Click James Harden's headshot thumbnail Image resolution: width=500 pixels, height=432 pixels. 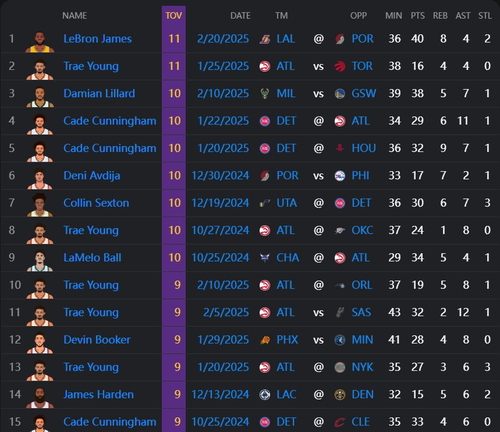click(40, 395)
